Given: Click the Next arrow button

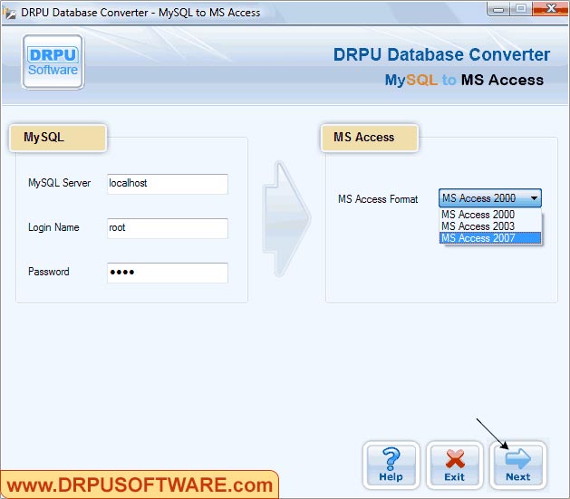Looking at the screenshot, I should coord(517,465).
